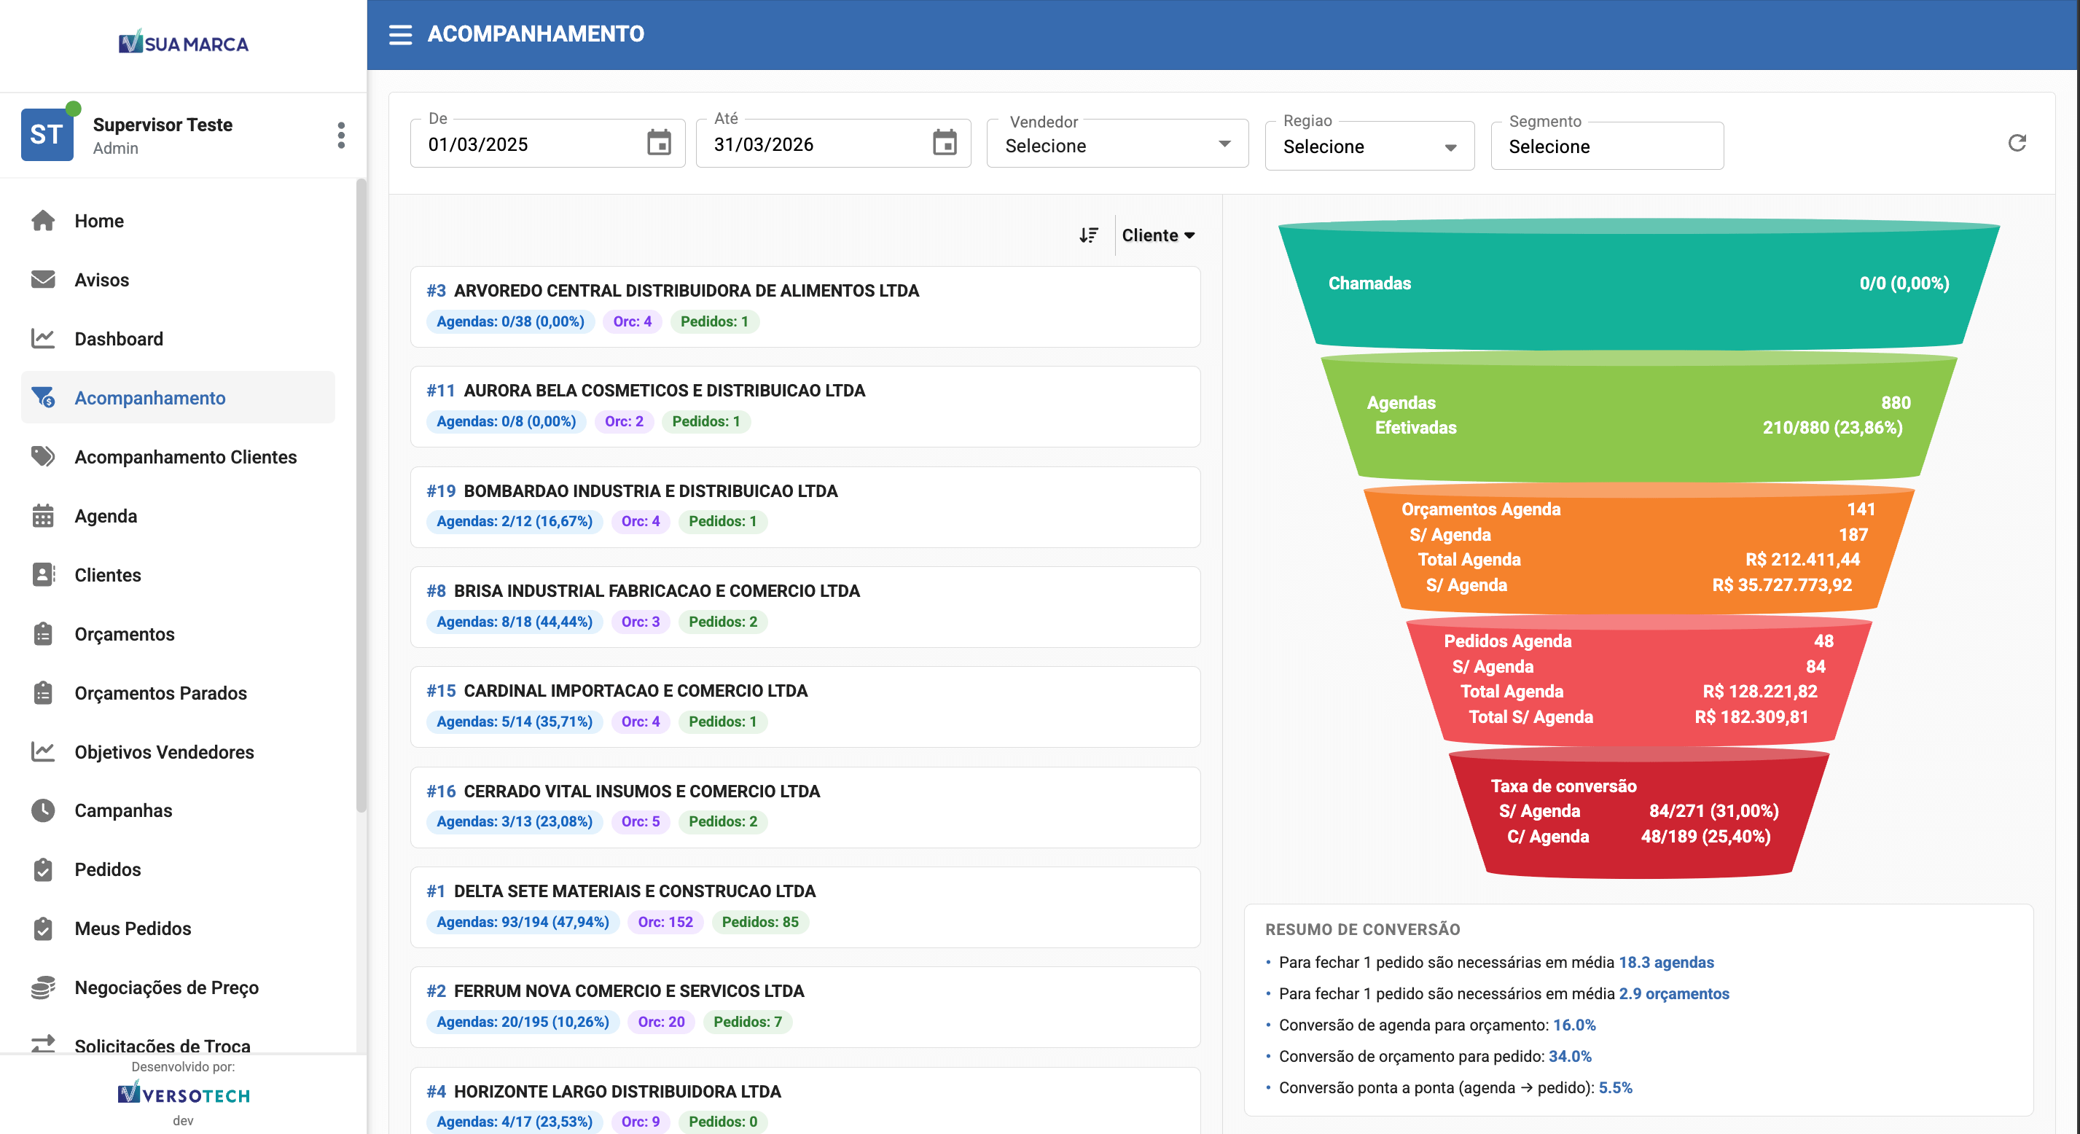This screenshot has height=1134, width=2080.
Task: Click the refresh icon near Segmento filter
Action: (2018, 143)
